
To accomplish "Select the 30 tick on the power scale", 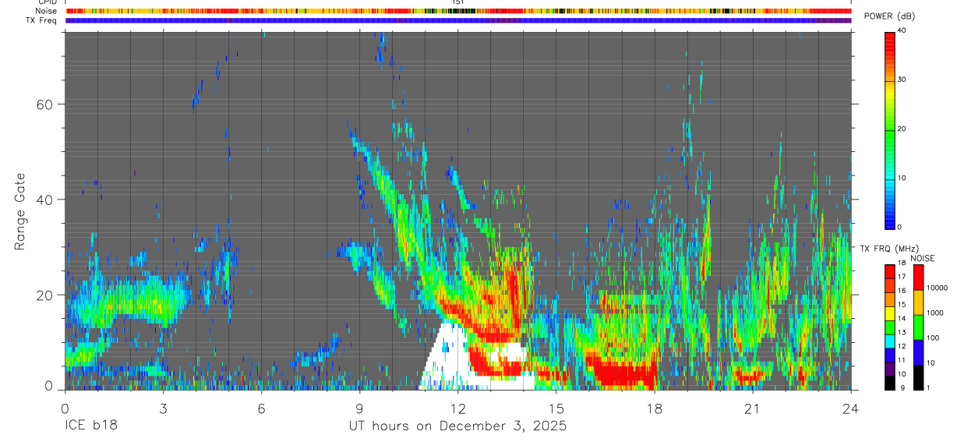I will 902,80.
